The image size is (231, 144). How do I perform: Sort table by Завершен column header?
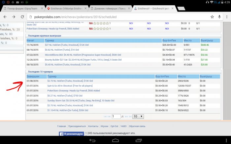[x=33, y=76]
